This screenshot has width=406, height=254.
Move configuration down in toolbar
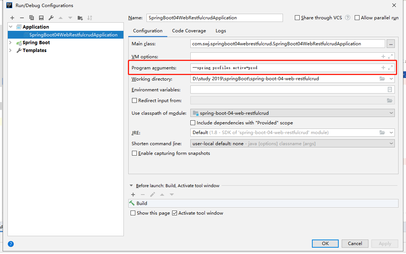70,18
